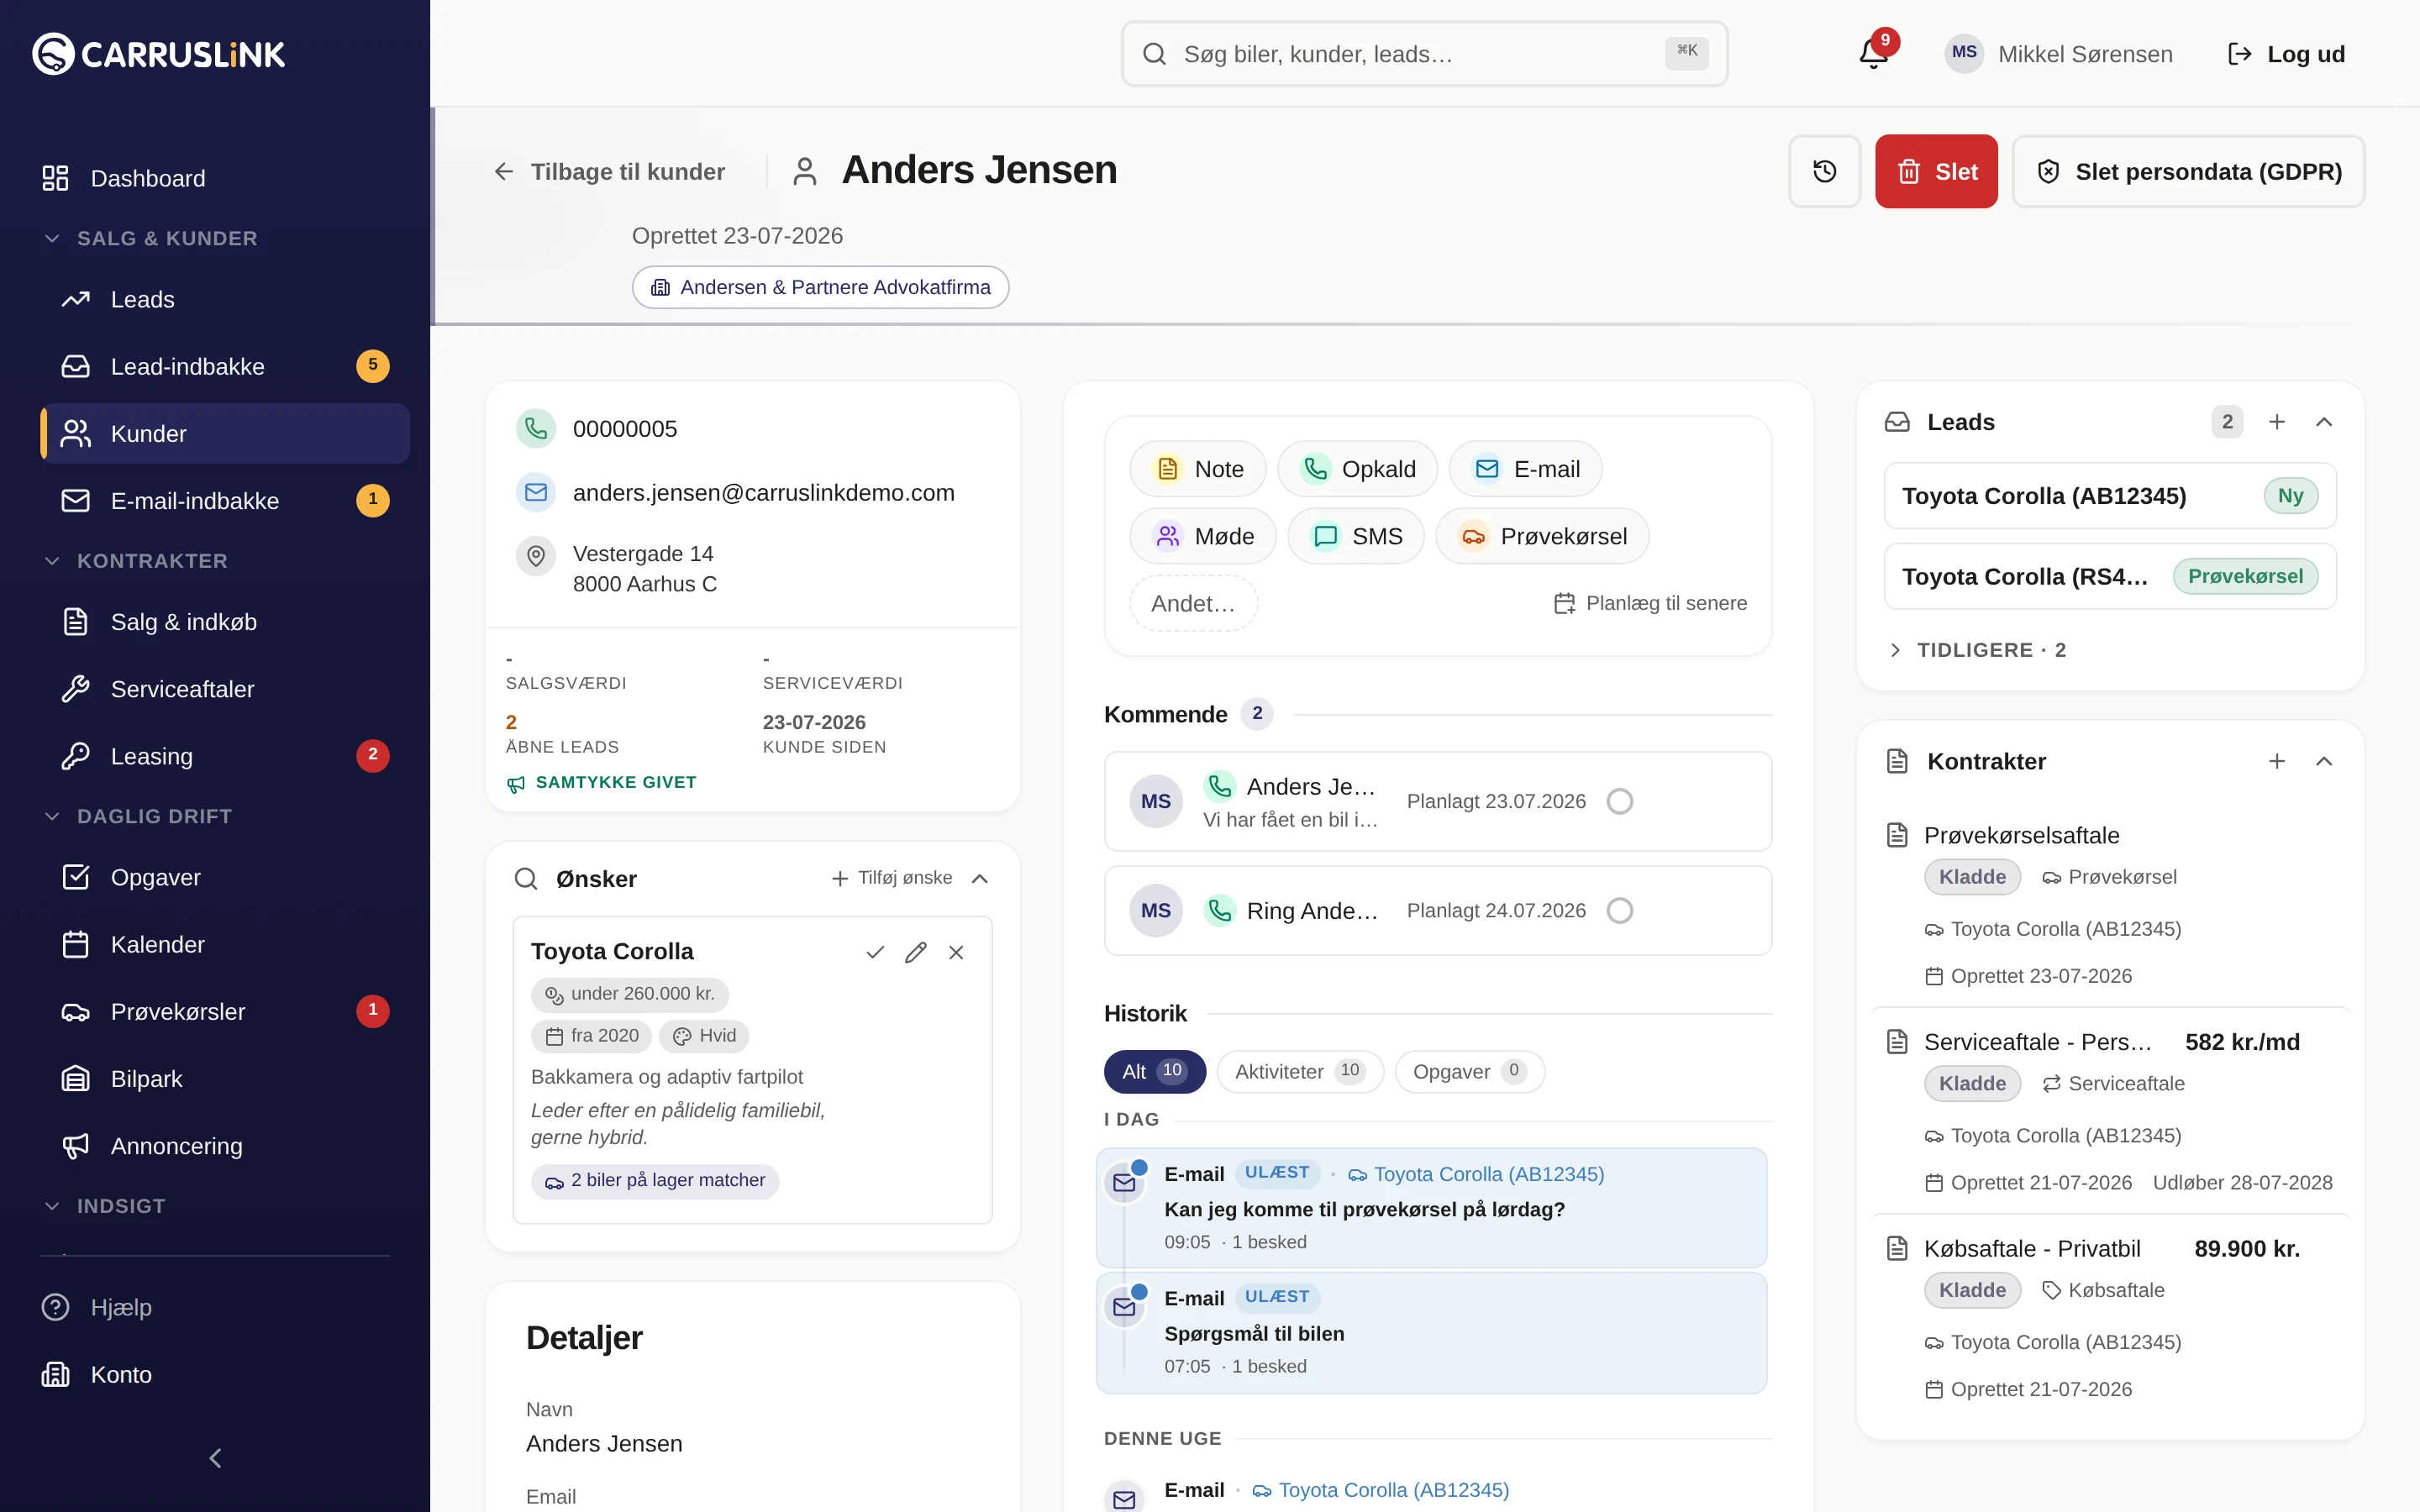Select the Opgaver history filter
The image size is (2420, 1512).
click(1469, 1071)
